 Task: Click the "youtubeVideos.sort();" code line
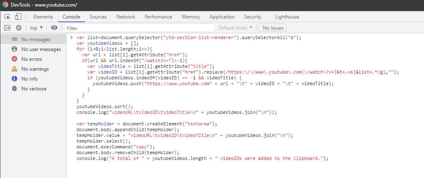click(x=104, y=106)
